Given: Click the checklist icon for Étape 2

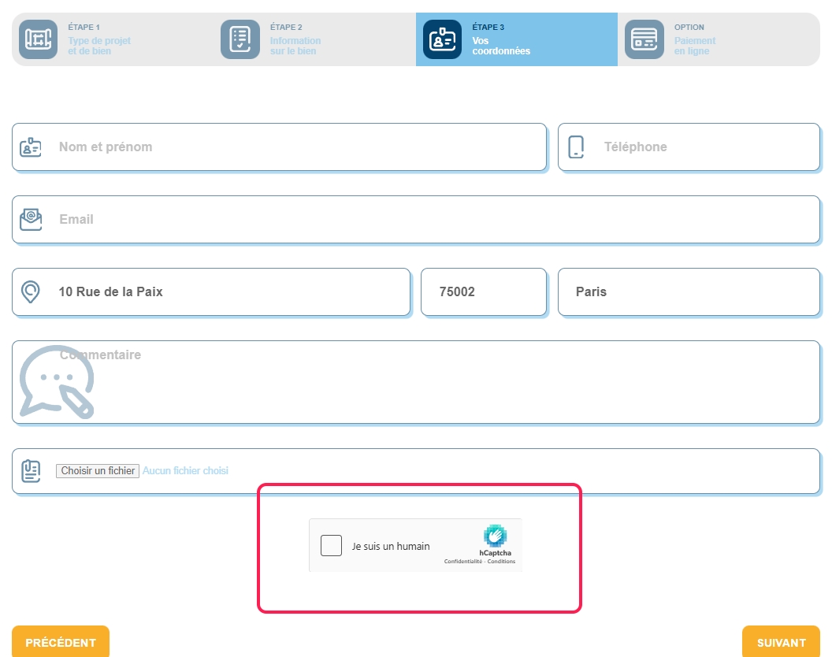Looking at the screenshot, I should (240, 39).
